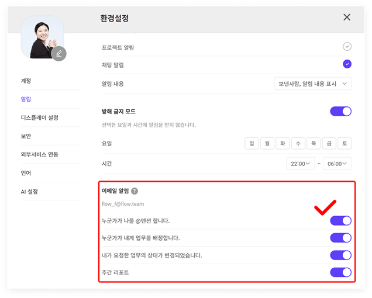This screenshot has width=372, height=298.
Task: Select the 일 (Sunday) day button
Action: click(x=252, y=143)
